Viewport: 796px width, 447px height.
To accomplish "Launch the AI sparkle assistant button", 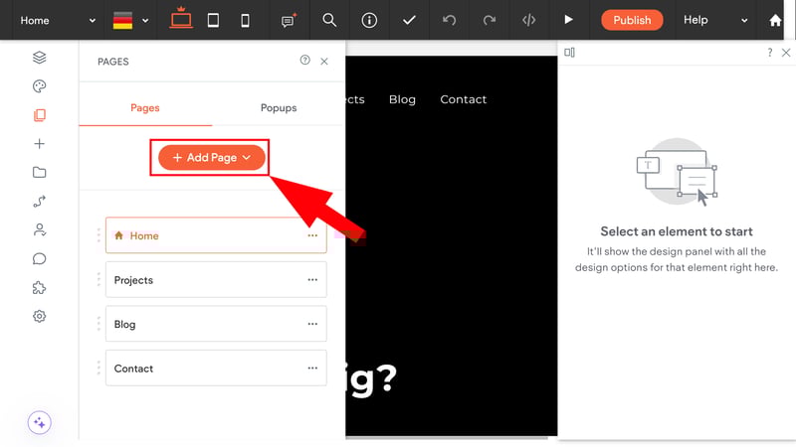I will coord(40,423).
